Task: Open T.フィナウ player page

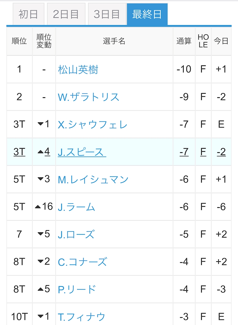Action: 82,317
